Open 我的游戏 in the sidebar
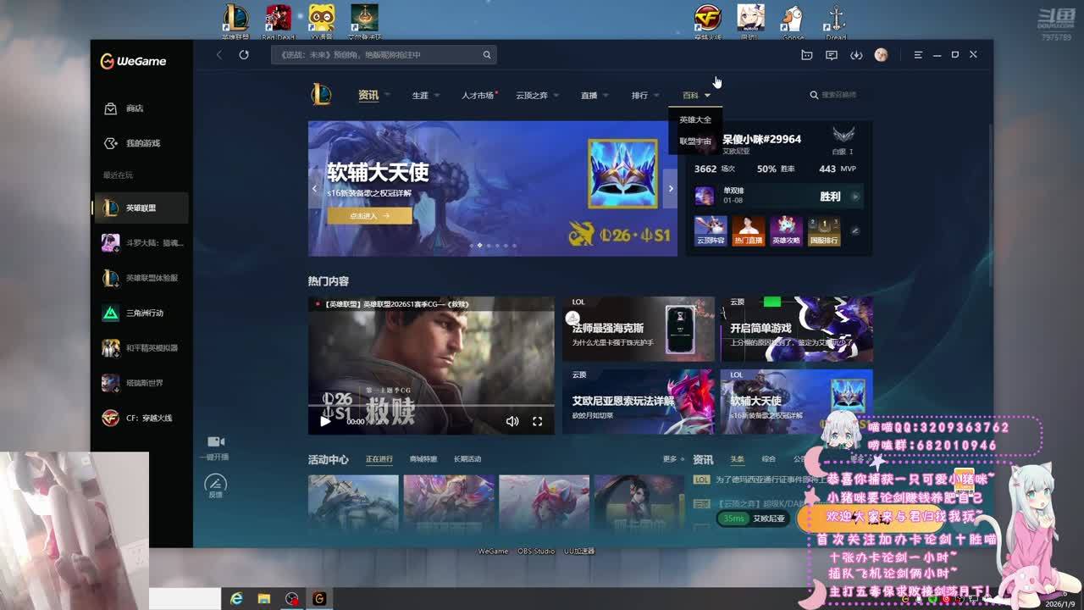Viewport: 1084px width, 610px height. (x=142, y=143)
